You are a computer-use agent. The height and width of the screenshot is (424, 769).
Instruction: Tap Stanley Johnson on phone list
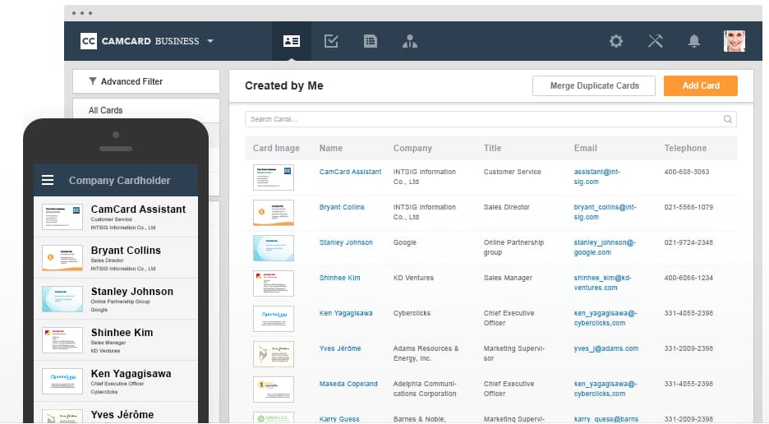click(x=116, y=299)
